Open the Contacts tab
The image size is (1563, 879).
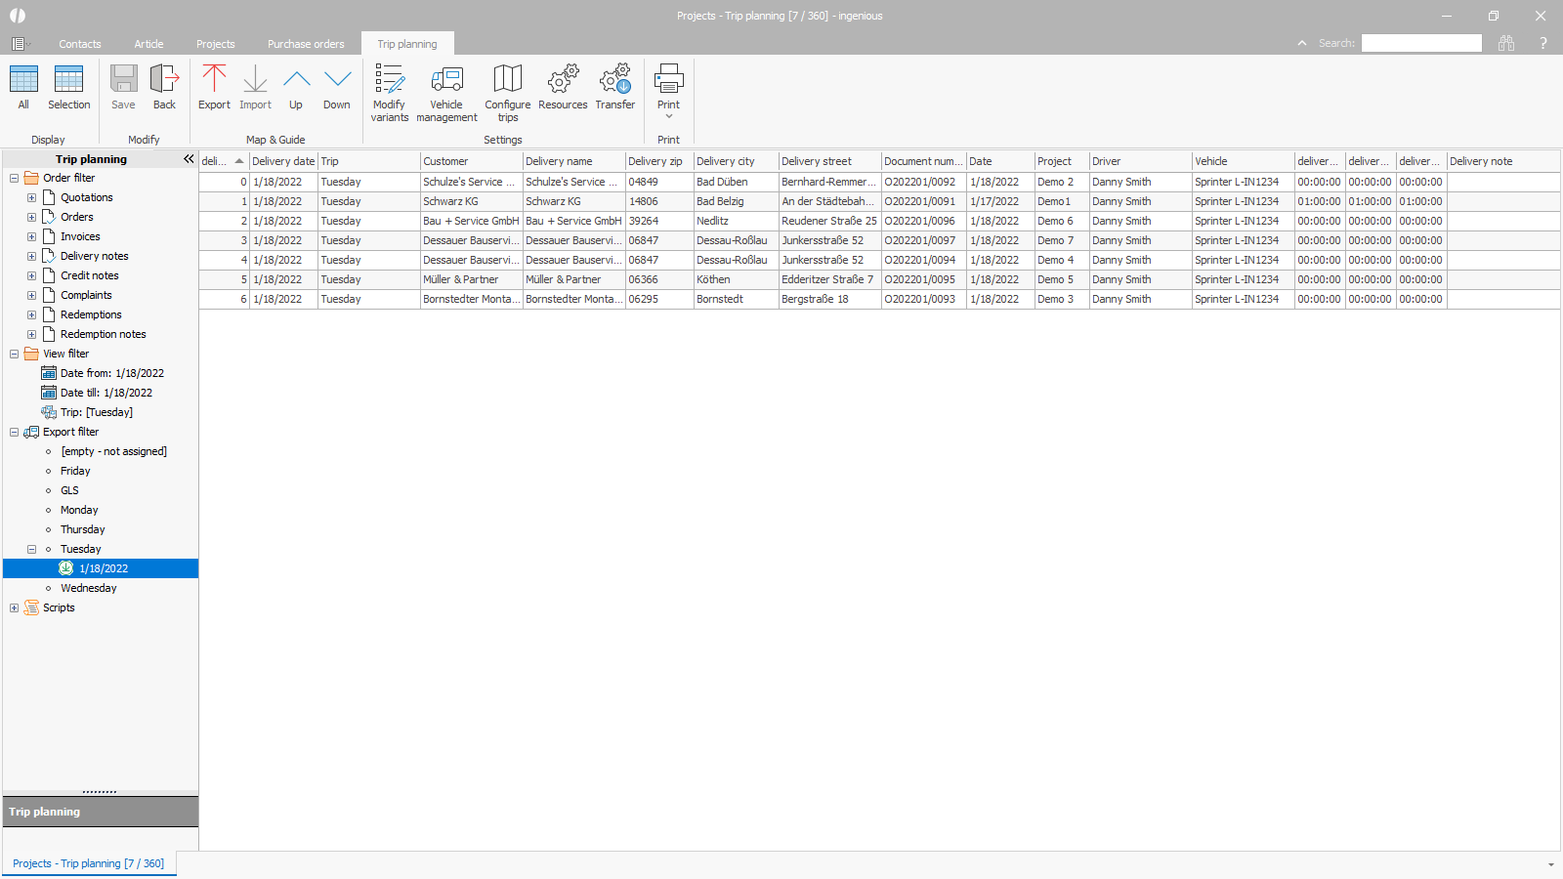79,44
